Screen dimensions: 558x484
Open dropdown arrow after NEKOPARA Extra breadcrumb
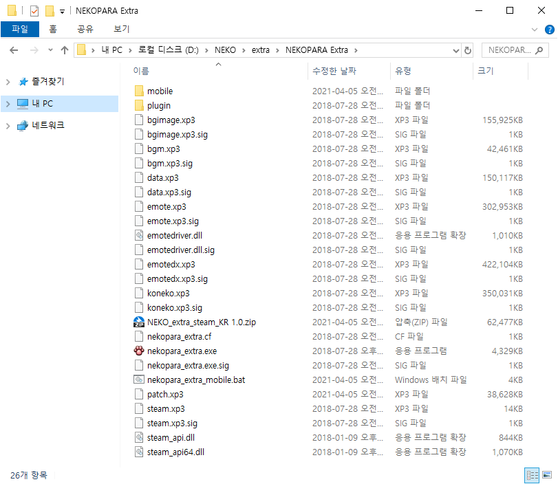click(x=356, y=50)
